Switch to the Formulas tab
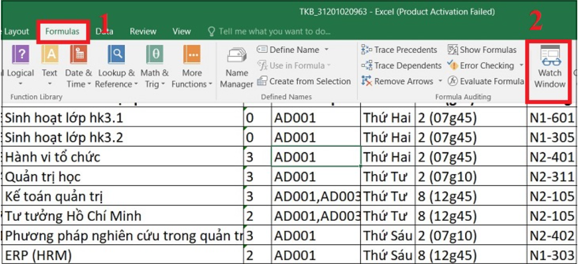The height and width of the screenshot is (264, 579). click(x=62, y=31)
